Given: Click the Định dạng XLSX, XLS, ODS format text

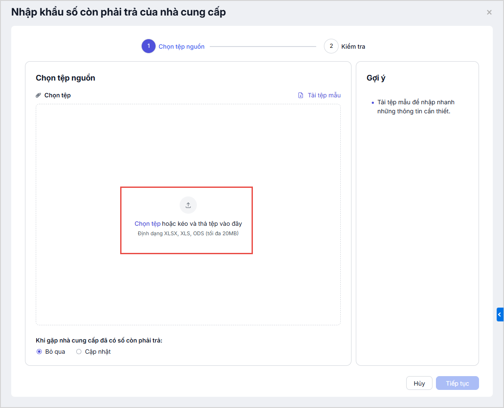Looking at the screenshot, I should 188,234.
